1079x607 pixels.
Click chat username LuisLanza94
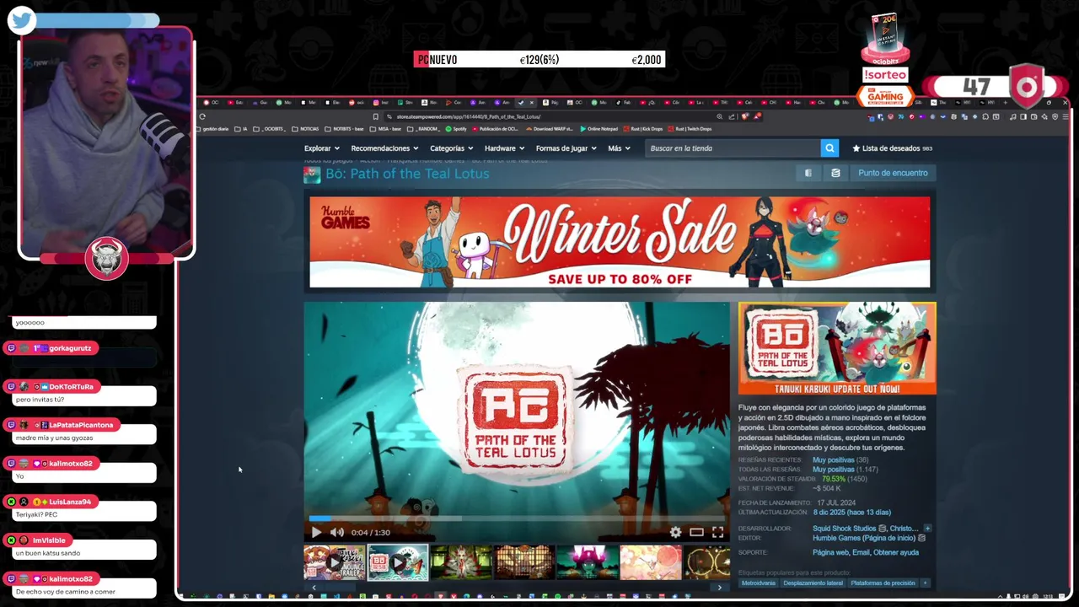(x=70, y=502)
